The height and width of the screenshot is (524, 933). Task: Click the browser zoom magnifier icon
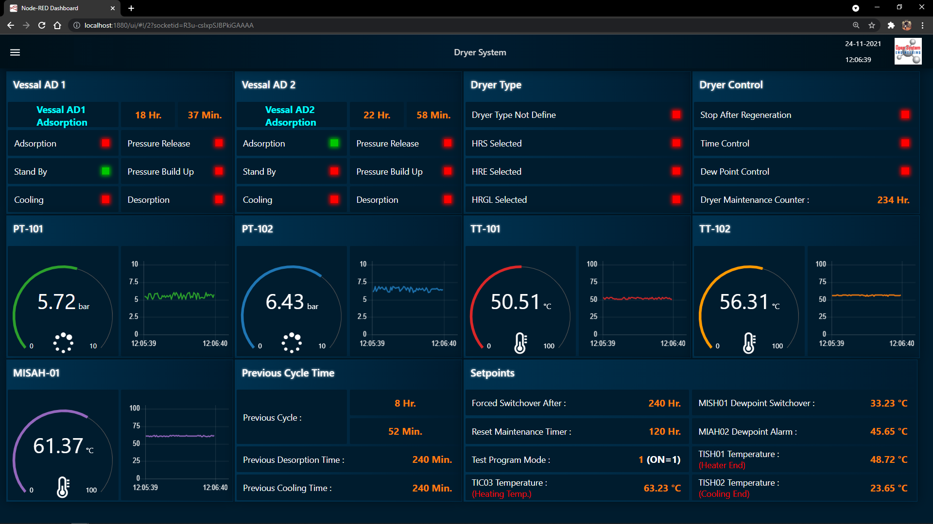[x=856, y=25]
